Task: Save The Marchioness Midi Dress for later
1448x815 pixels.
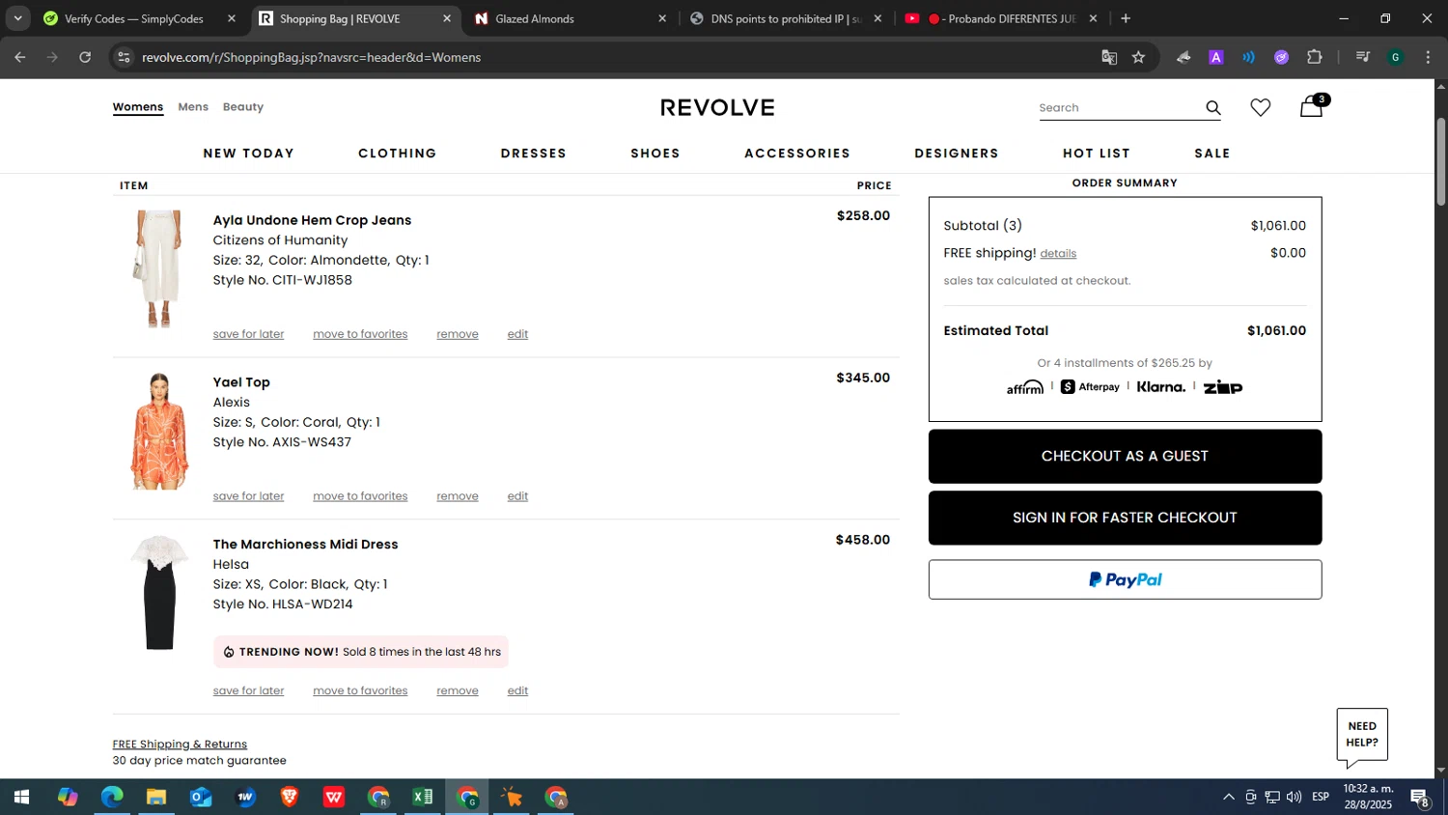Action: tap(248, 691)
